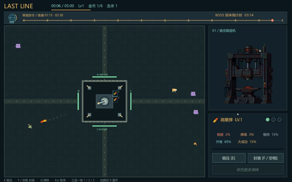The image size is (292, 182).
Task: Select the northeast corner turret
Action: (x=120, y=87)
